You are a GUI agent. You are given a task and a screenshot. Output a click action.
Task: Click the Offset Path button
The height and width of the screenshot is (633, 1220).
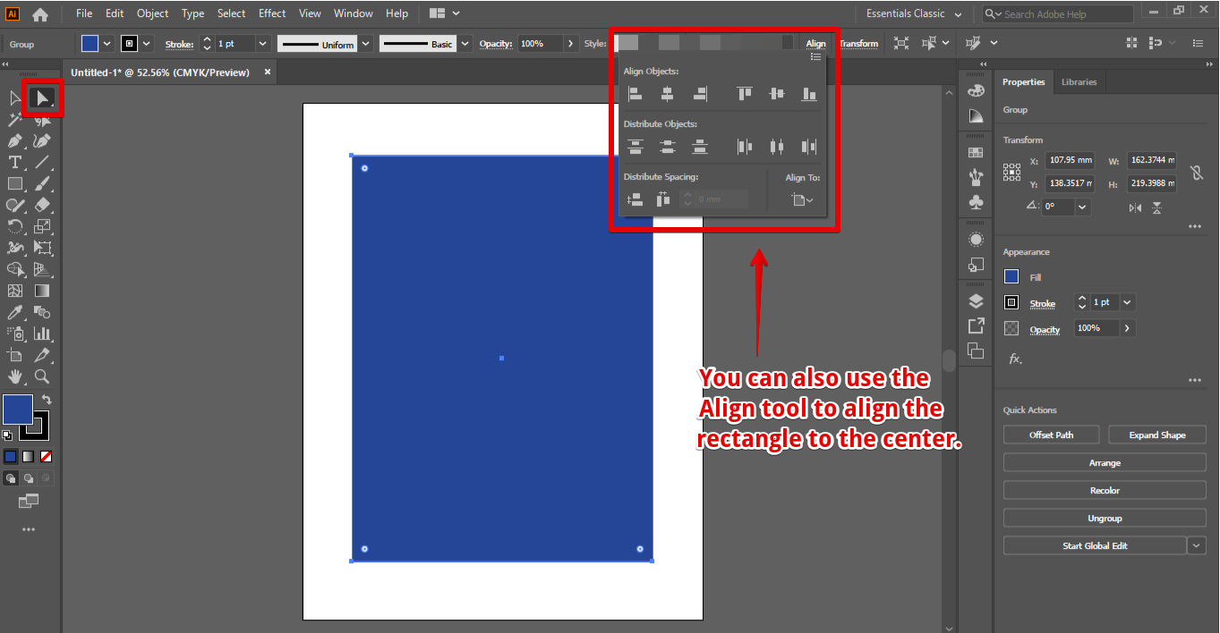(x=1051, y=435)
